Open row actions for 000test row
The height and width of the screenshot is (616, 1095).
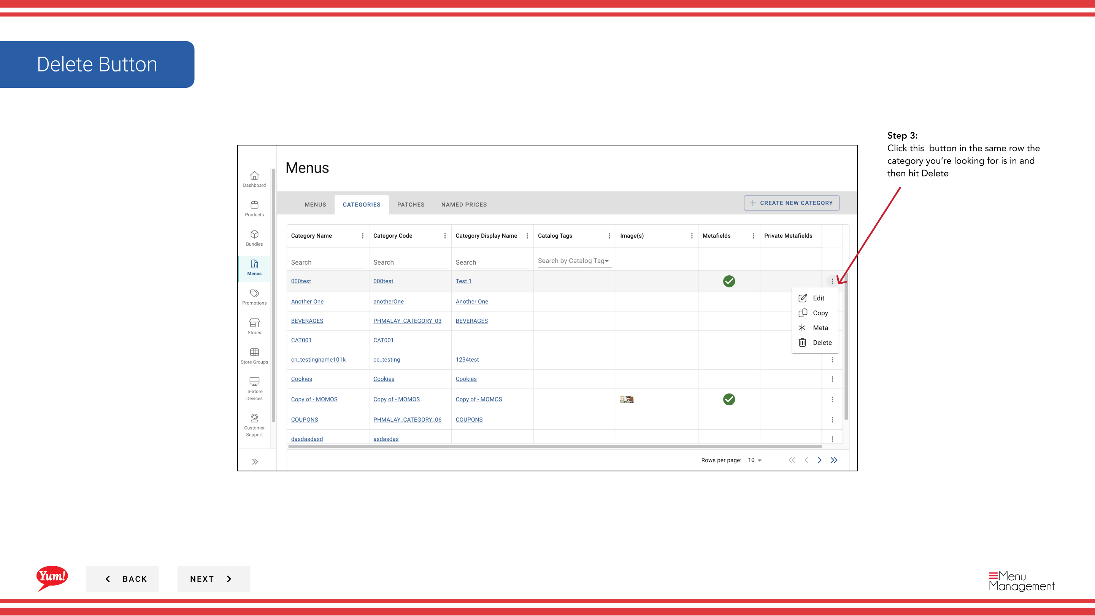click(832, 281)
